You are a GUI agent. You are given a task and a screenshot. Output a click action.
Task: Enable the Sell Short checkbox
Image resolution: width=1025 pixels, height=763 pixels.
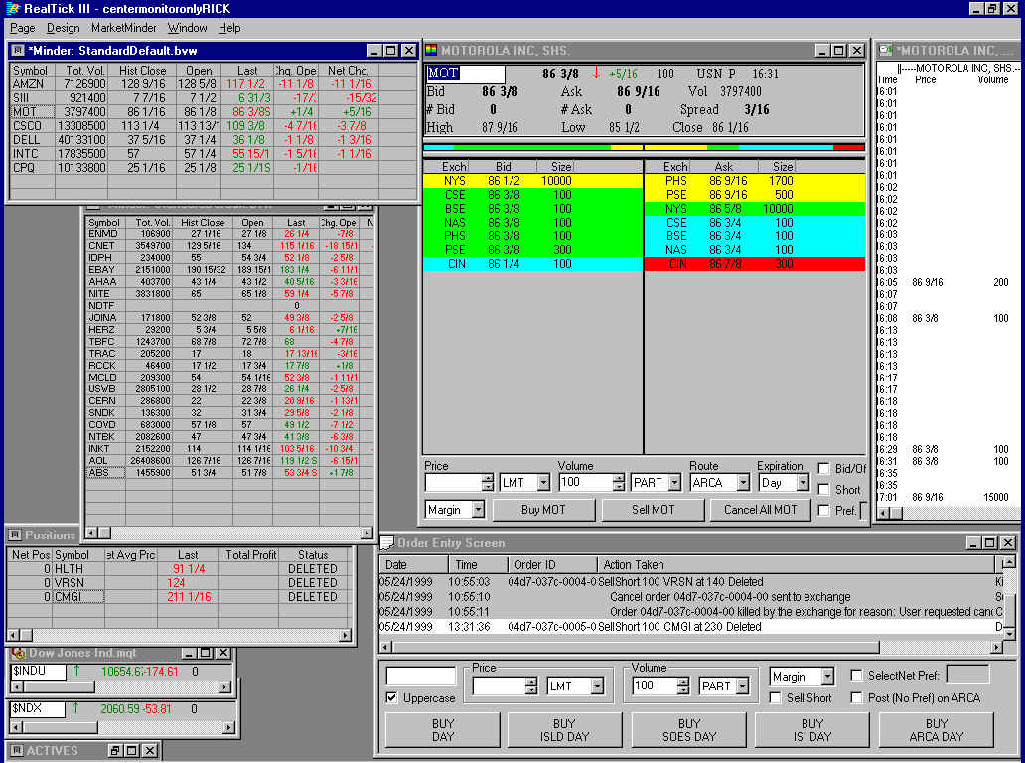point(776,698)
